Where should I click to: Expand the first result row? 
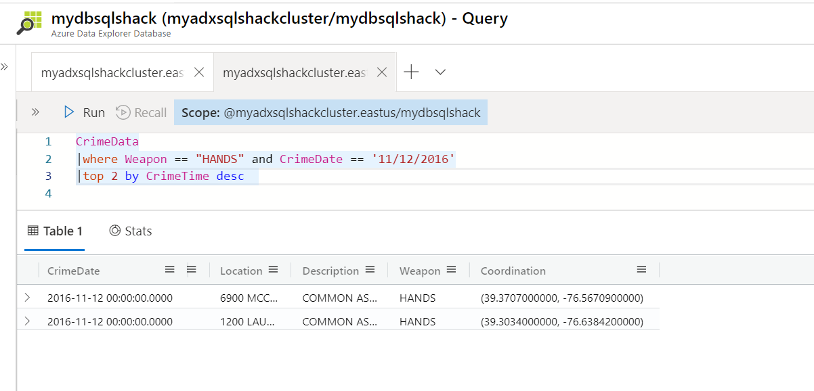tap(27, 298)
